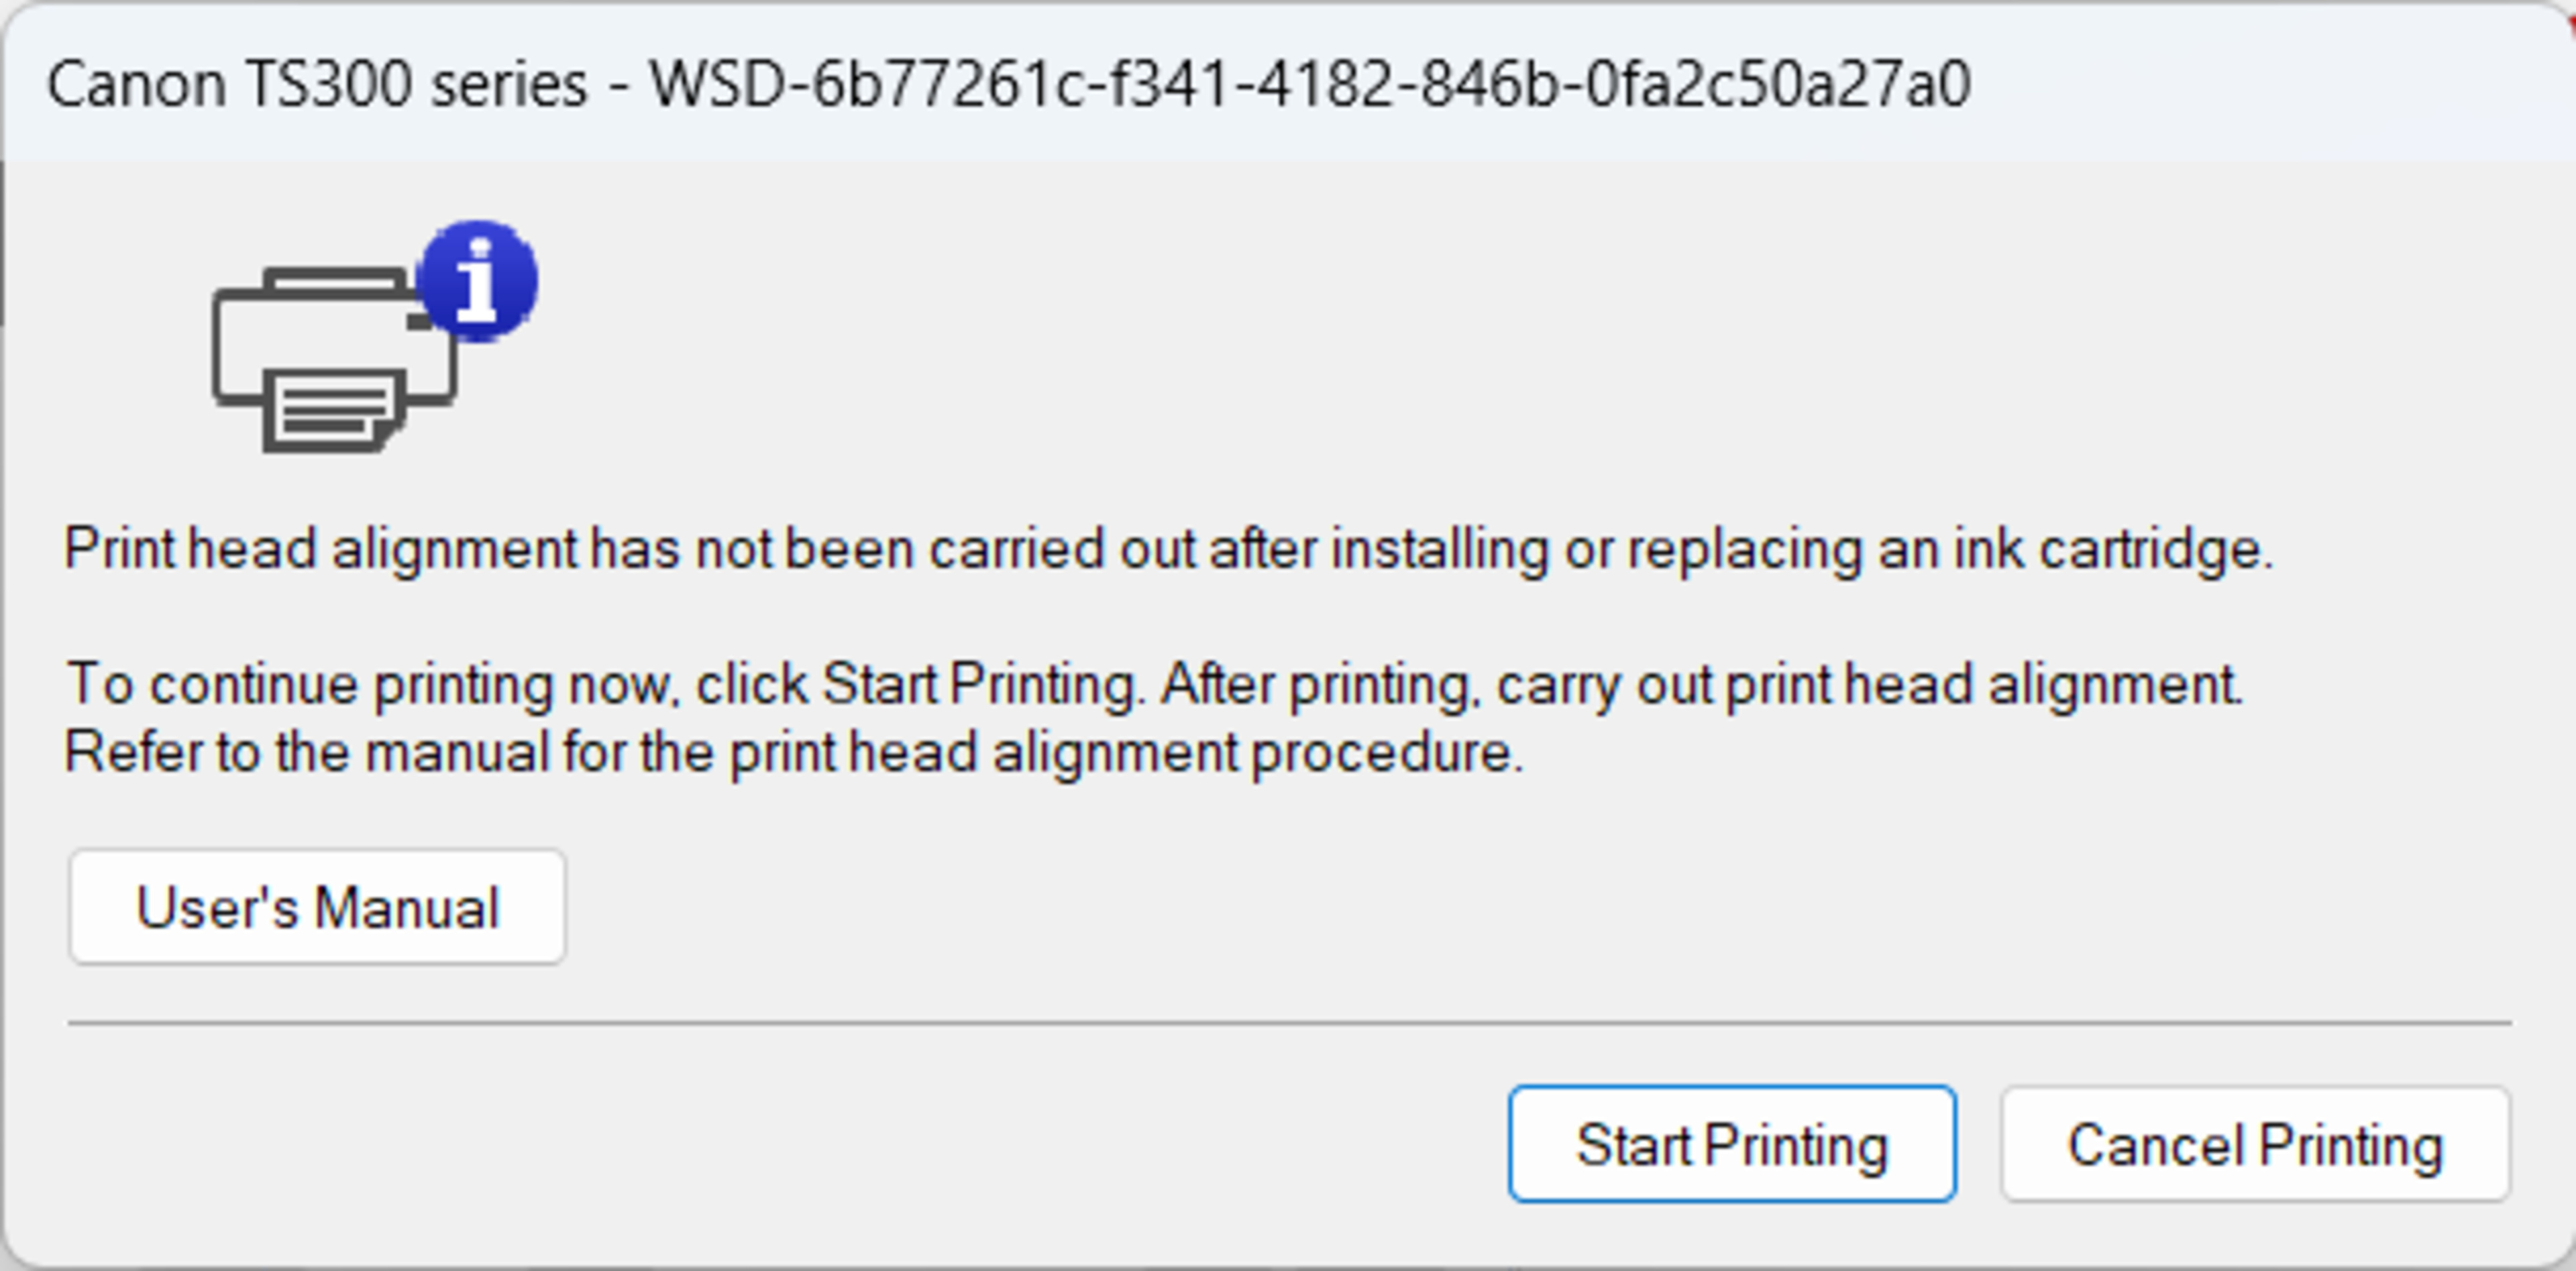
Task: Open the User's Manual
Action: click(x=317, y=907)
